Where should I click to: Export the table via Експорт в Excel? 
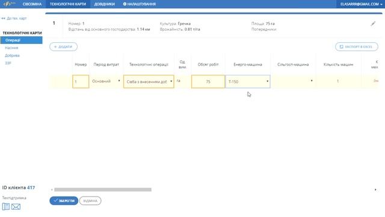357,46
